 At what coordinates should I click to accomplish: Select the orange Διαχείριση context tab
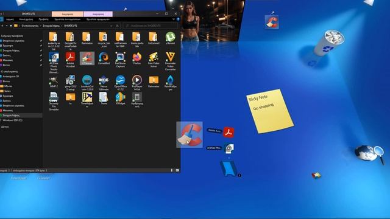coord(68,14)
